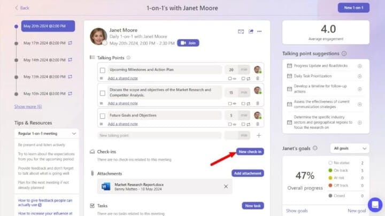Click the Talking Points info icon
The width and height of the screenshot is (385, 216).
pyautogui.click(x=128, y=58)
